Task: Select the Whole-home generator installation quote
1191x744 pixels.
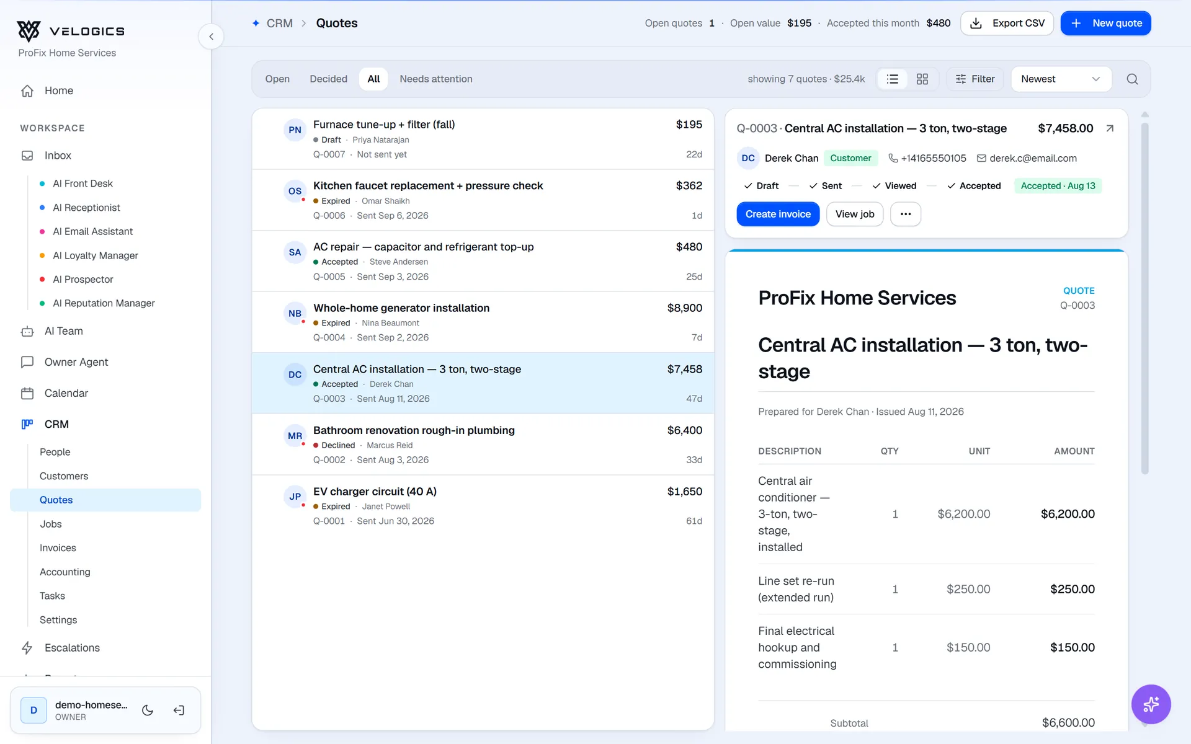Action: pos(483,322)
